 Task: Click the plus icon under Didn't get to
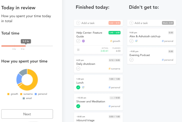pyautogui.click(x=131, y=23)
